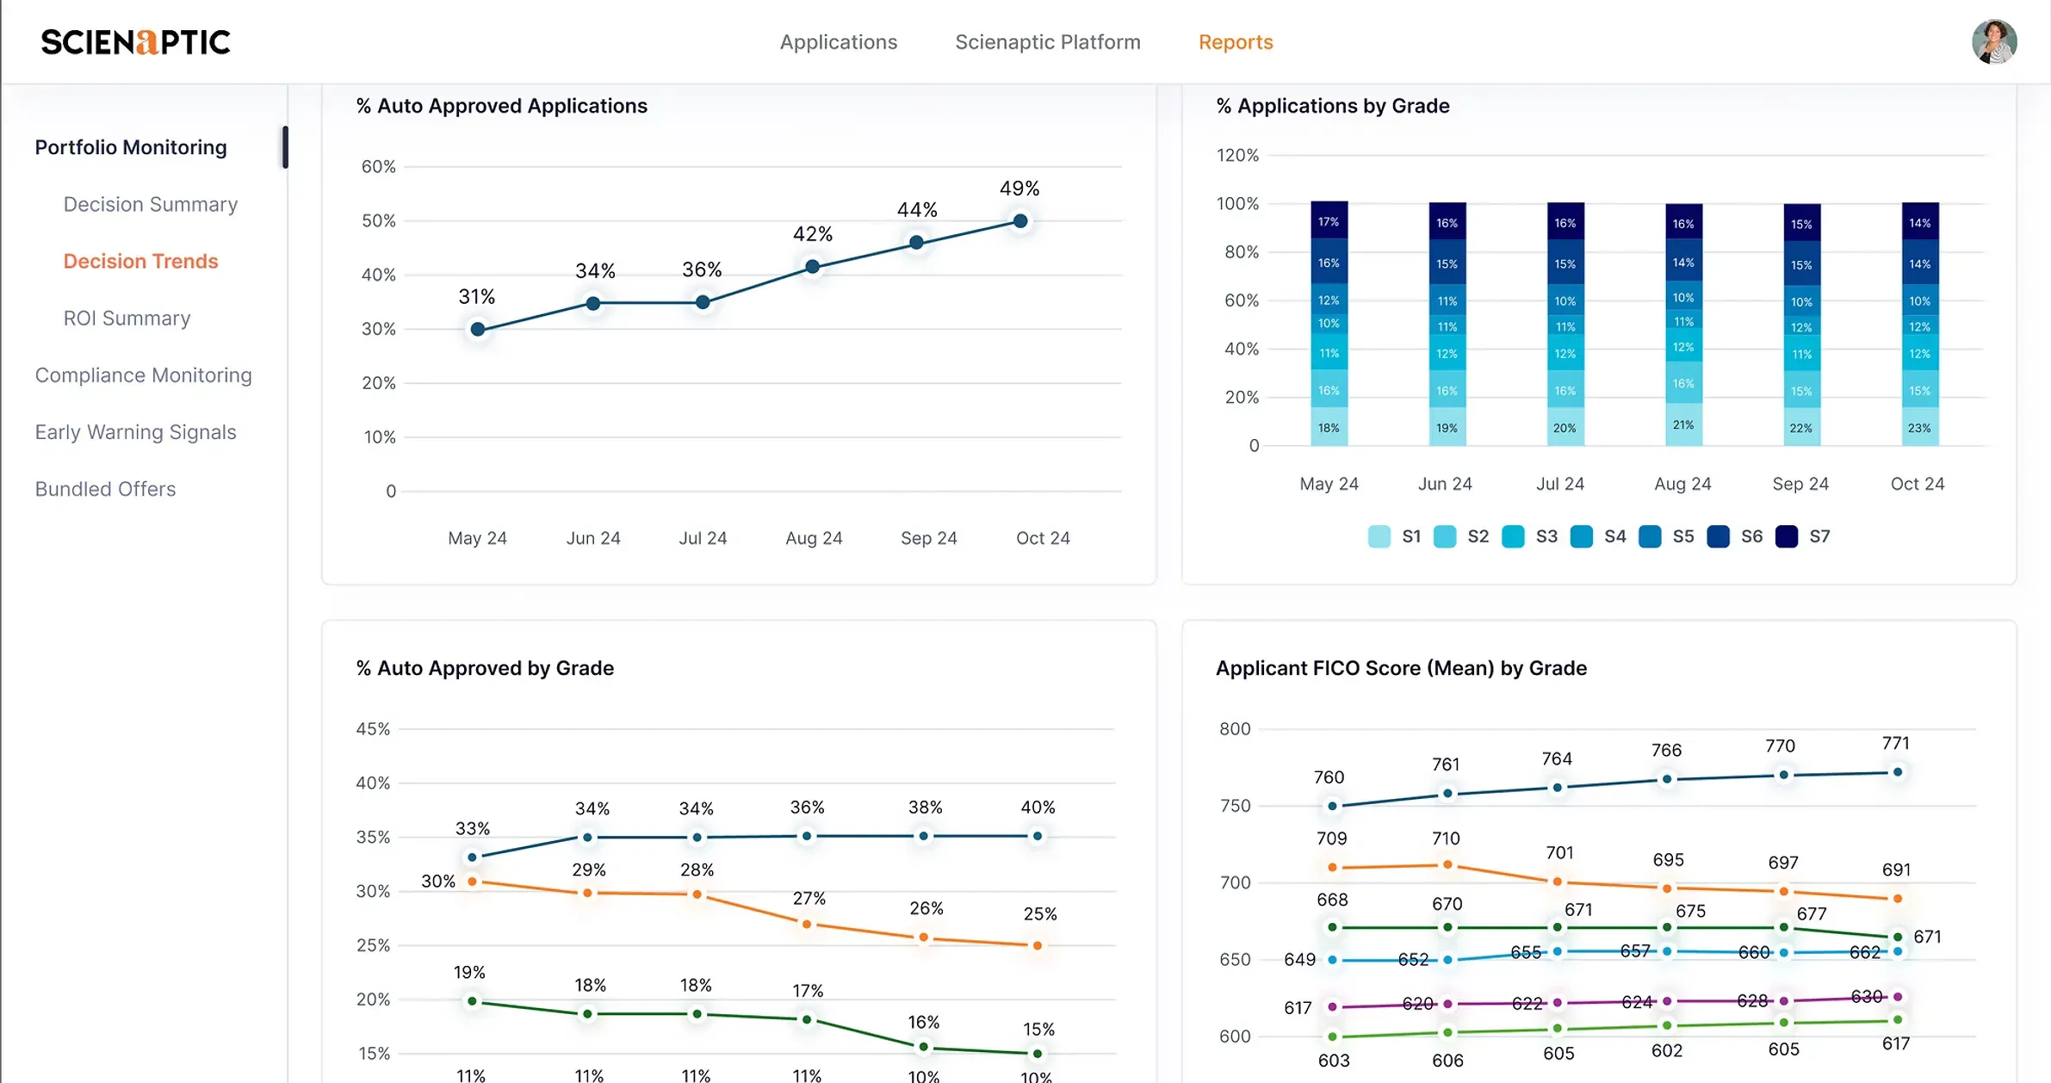This screenshot has width=2051, height=1083.
Task: Click the Scienaptic logo
Action: pyautogui.click(x=136, y=42)
